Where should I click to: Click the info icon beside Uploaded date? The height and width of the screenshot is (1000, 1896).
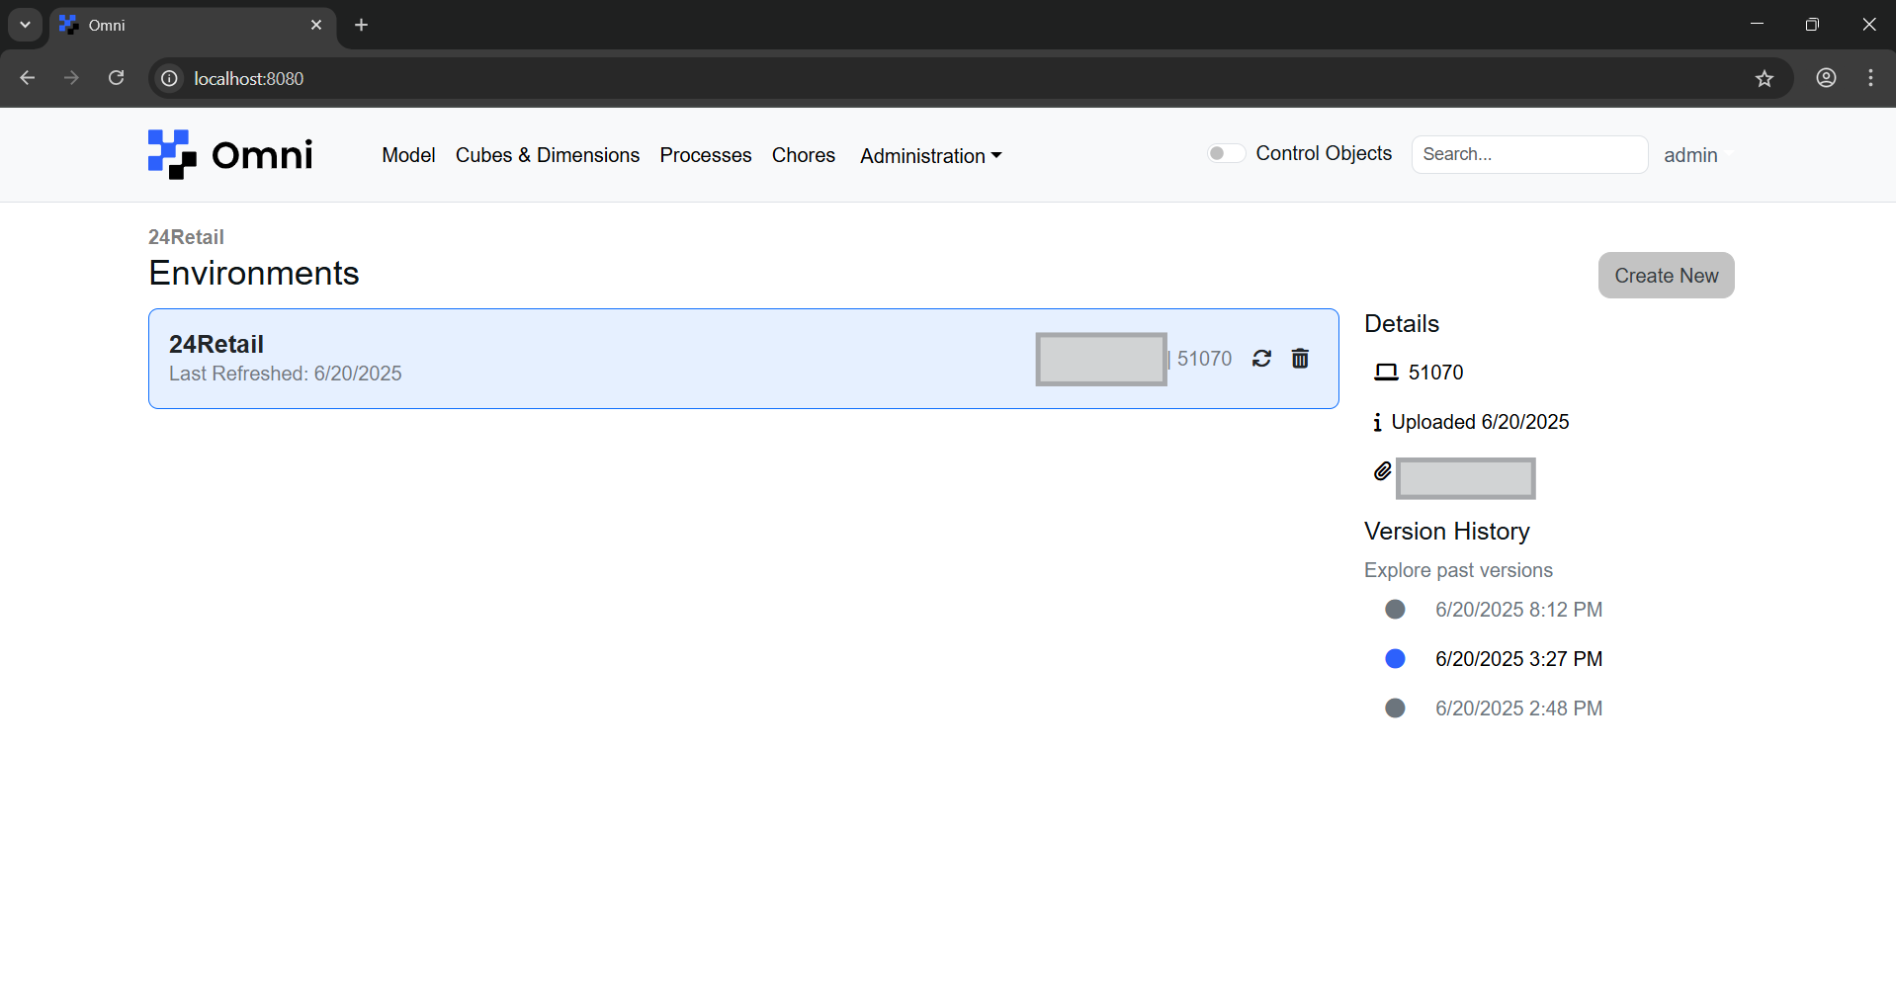1377,423
